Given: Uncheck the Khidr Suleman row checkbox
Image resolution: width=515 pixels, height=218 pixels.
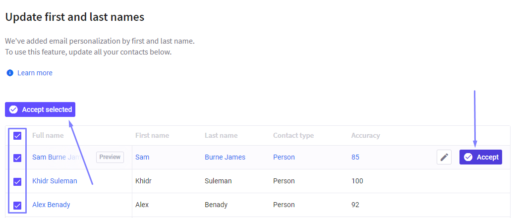Looking at the screenshot, I should coord(17,181).
